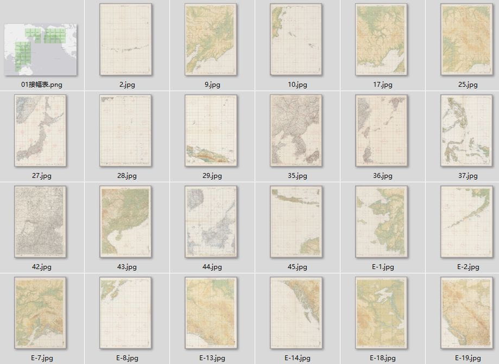The image size is (499, 364).
Task: Click the file name label "E-8.jpg"
Action: pyautogui.click(x=127, y=358)
